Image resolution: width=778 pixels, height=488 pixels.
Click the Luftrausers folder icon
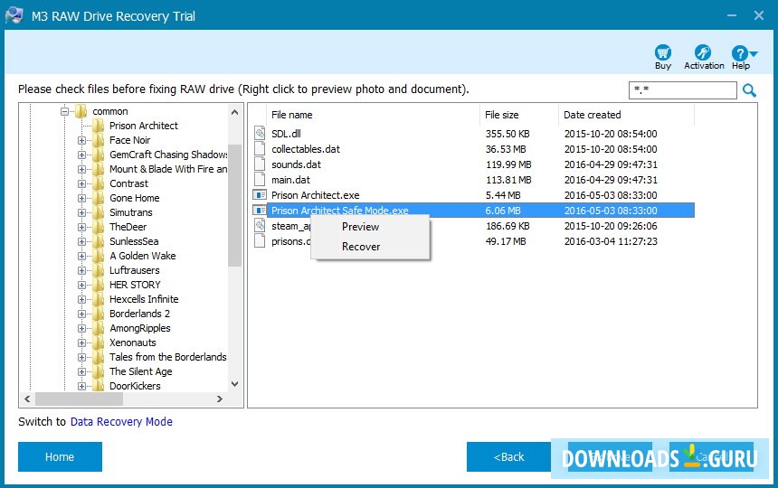coord(99,270)
